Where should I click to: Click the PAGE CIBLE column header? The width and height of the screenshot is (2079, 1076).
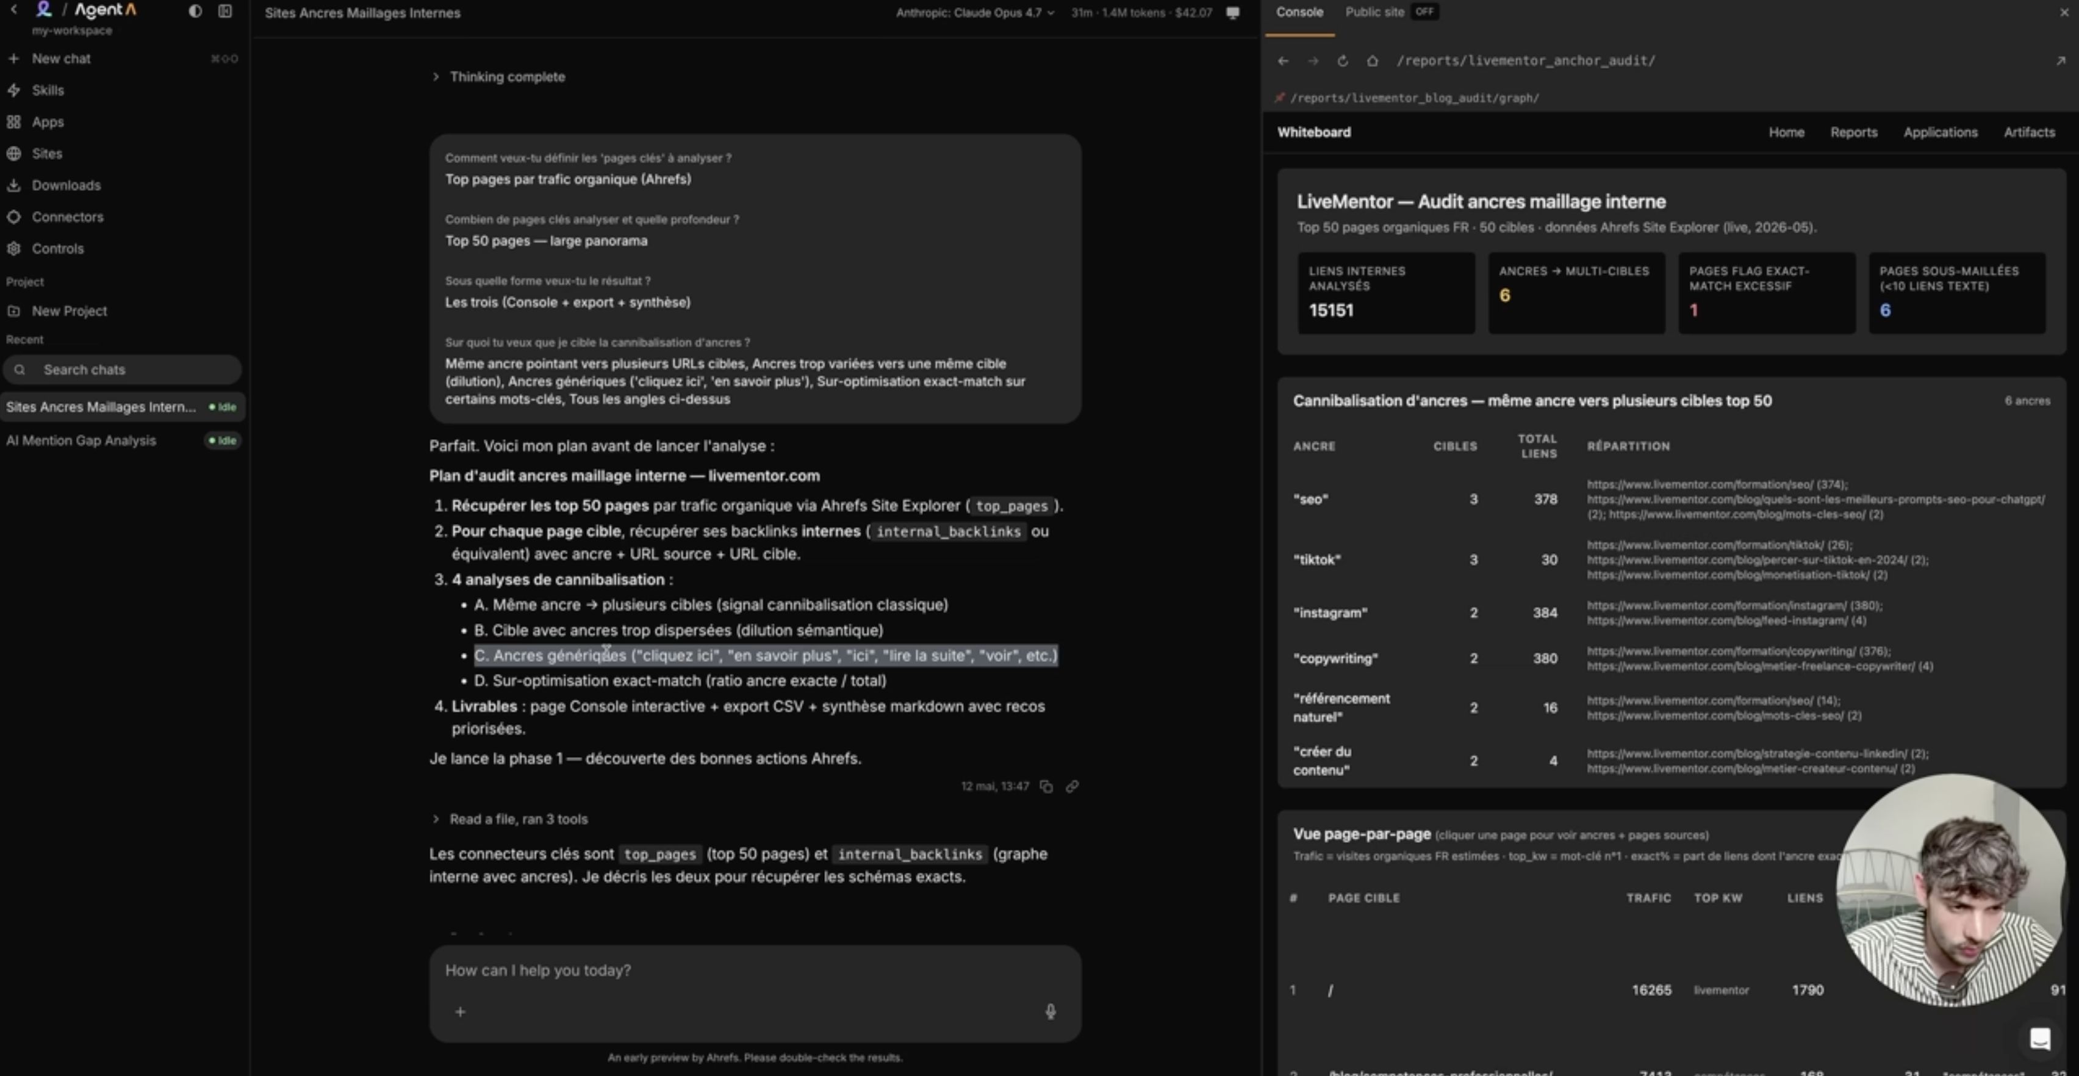click(1363, 898)
